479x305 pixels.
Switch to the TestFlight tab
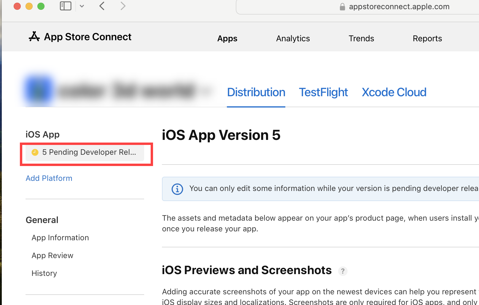point(323,92)
